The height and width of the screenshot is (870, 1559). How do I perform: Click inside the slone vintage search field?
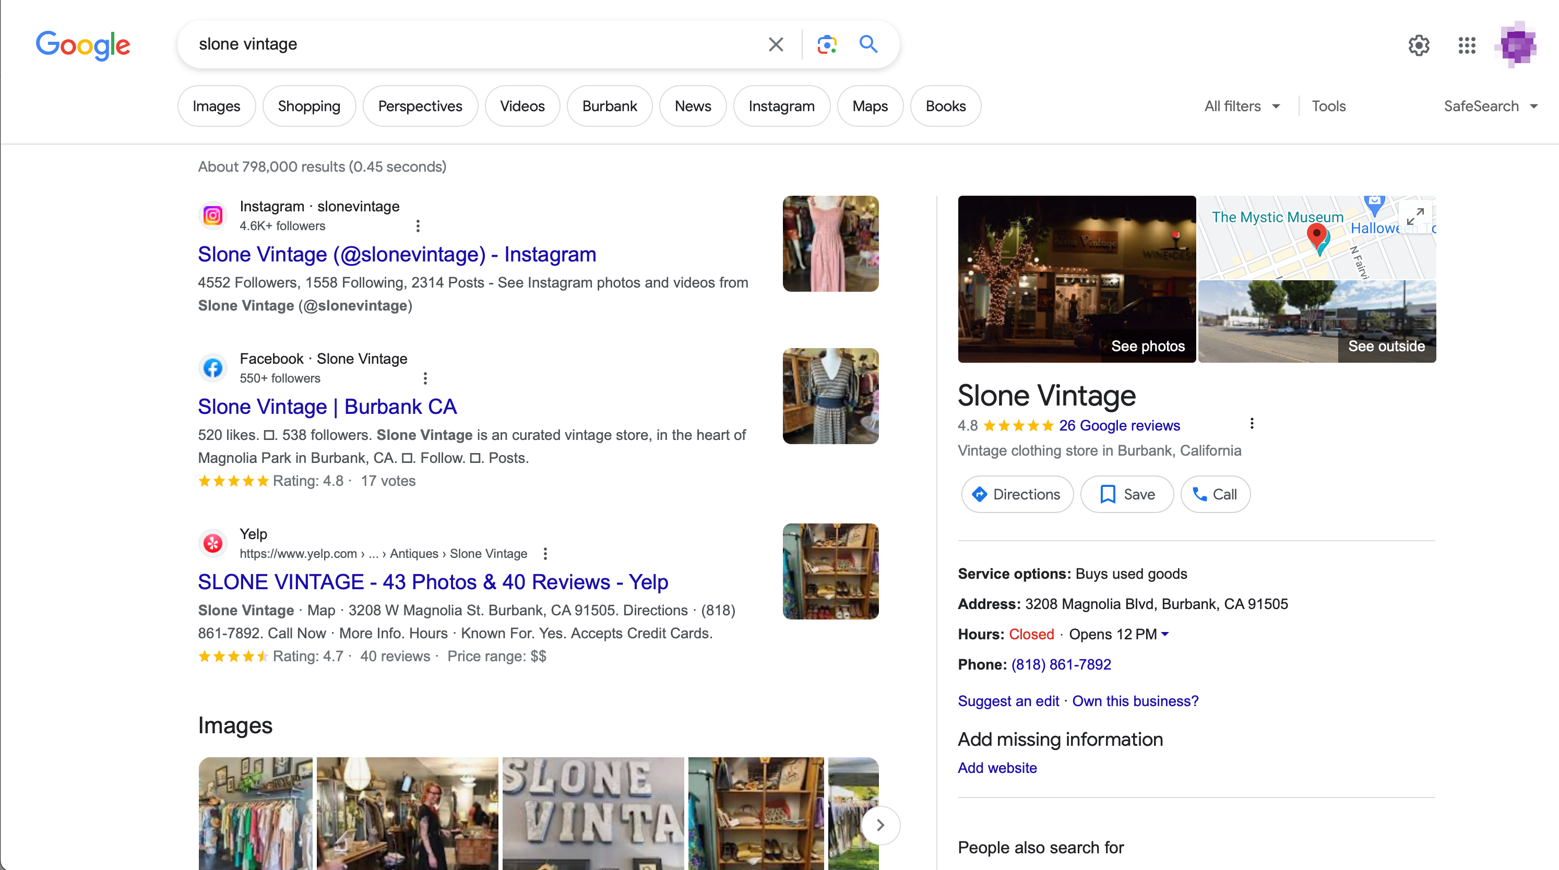(x=472, y=44)
